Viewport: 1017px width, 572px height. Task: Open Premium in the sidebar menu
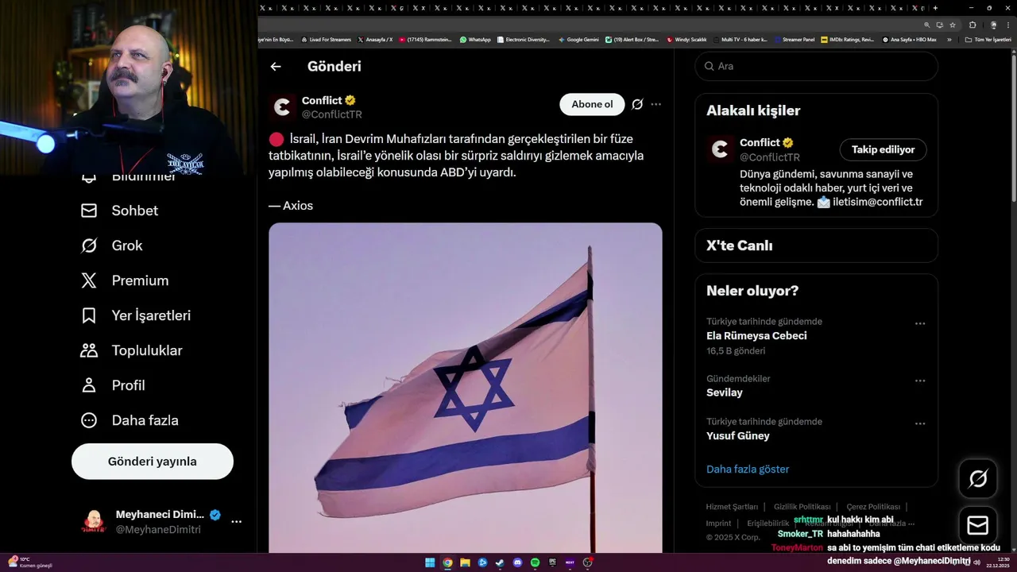pyautogui.click(x=125, y=280)
